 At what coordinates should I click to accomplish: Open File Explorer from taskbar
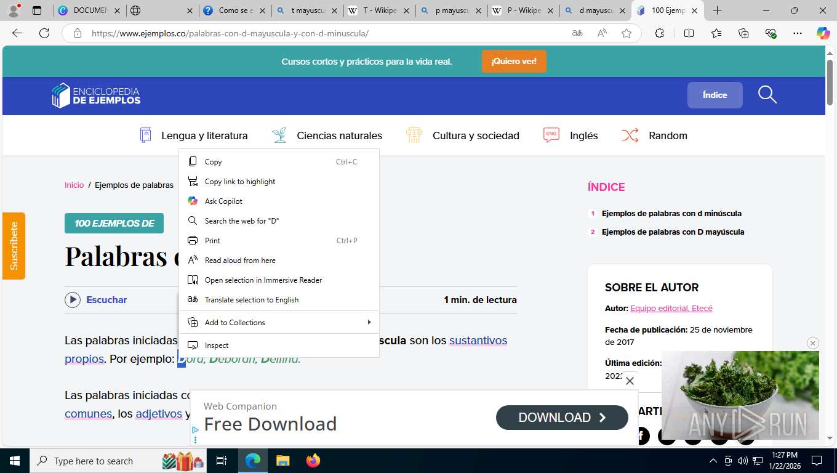(282, 461)
